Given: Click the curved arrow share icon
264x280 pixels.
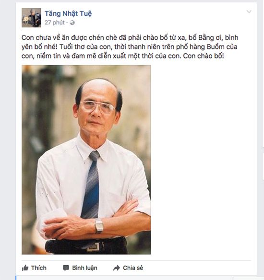Looking at the screenshot, I should [117, 268].
